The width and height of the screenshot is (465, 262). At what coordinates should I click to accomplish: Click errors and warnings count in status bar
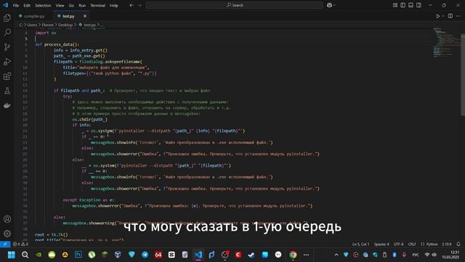[20, 245]
